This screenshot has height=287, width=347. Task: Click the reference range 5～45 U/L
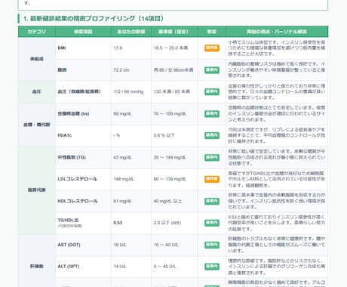[165, 267]
